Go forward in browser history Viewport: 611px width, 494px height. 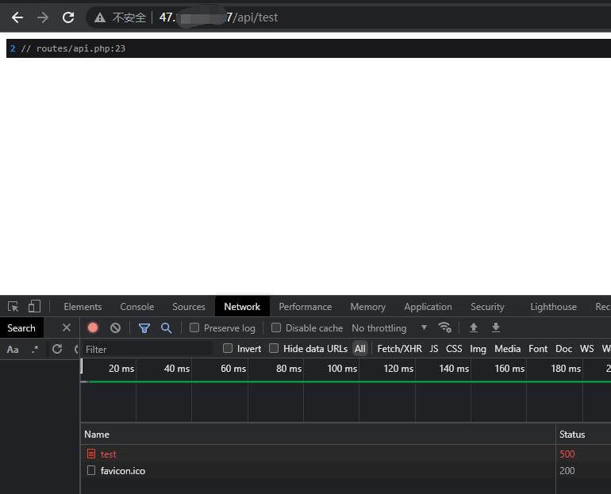pyautogui.click(x=43, y=17)
